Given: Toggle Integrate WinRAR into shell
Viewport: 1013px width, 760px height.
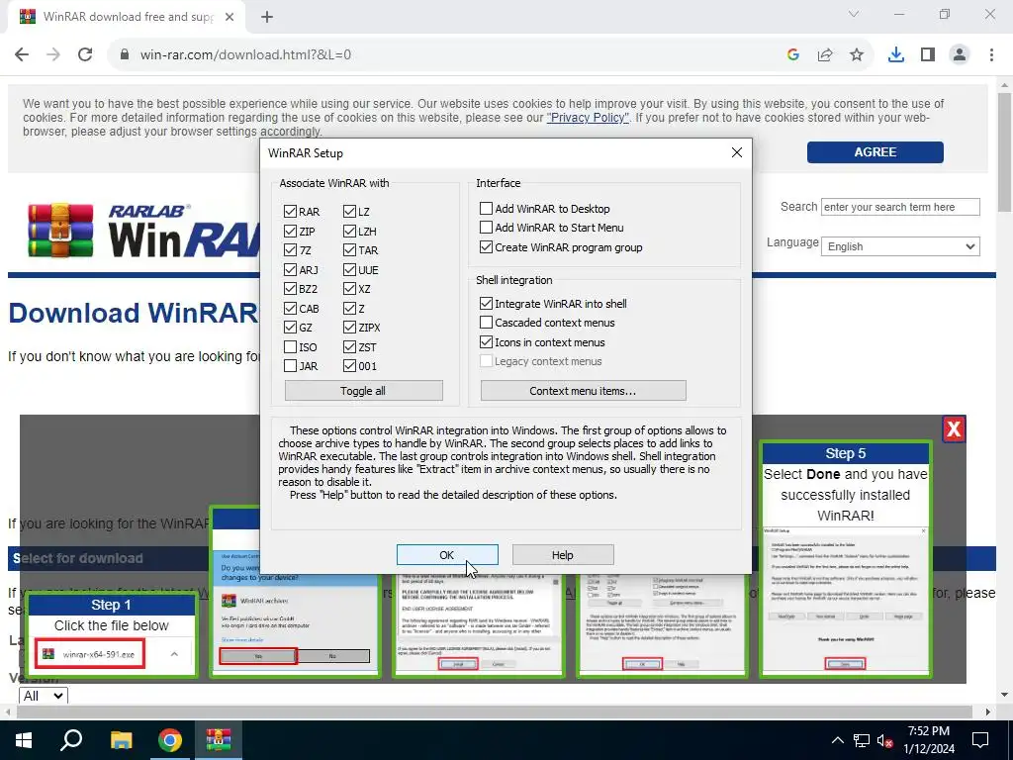Looking at the screenshot, I should click(x=486, y=303).
